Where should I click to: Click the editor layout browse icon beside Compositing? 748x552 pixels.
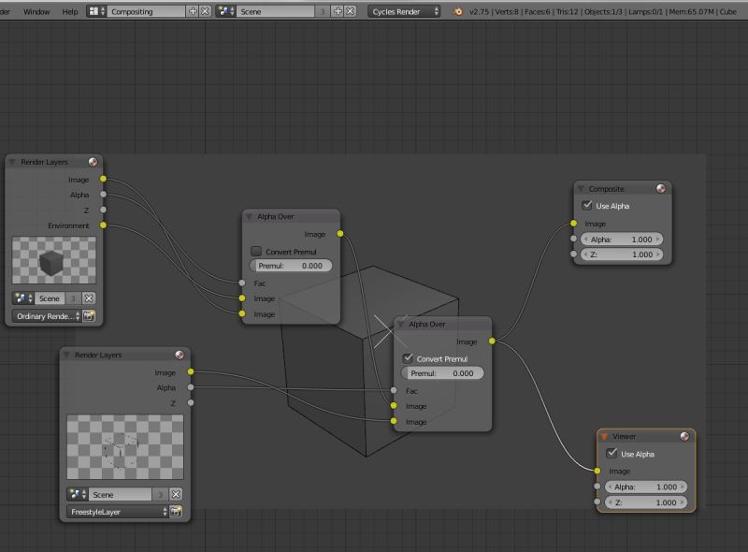click(93, 12)
